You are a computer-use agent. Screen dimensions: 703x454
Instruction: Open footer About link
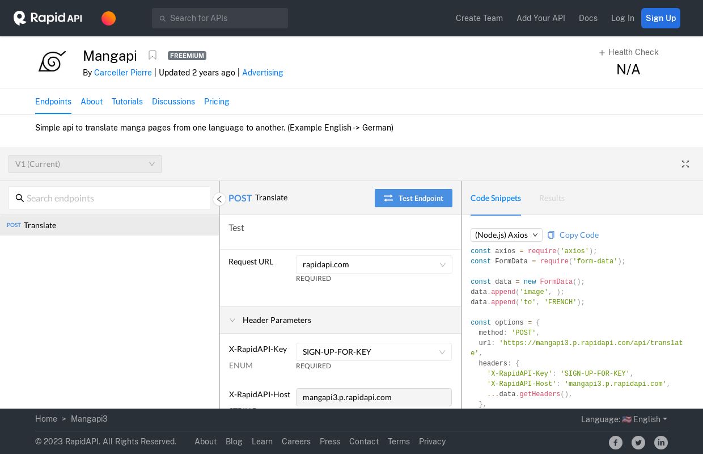point(205,442)
